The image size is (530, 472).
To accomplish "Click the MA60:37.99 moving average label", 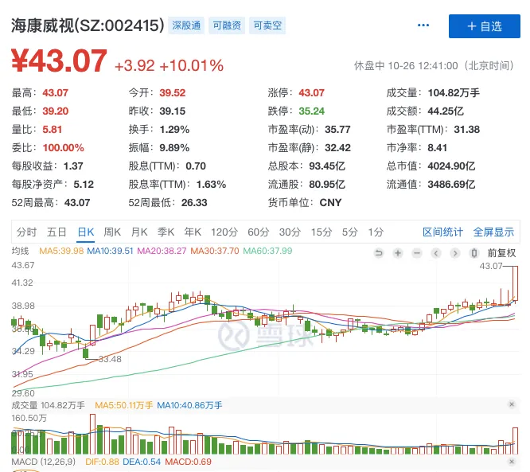I will click(x=267, y=251).
